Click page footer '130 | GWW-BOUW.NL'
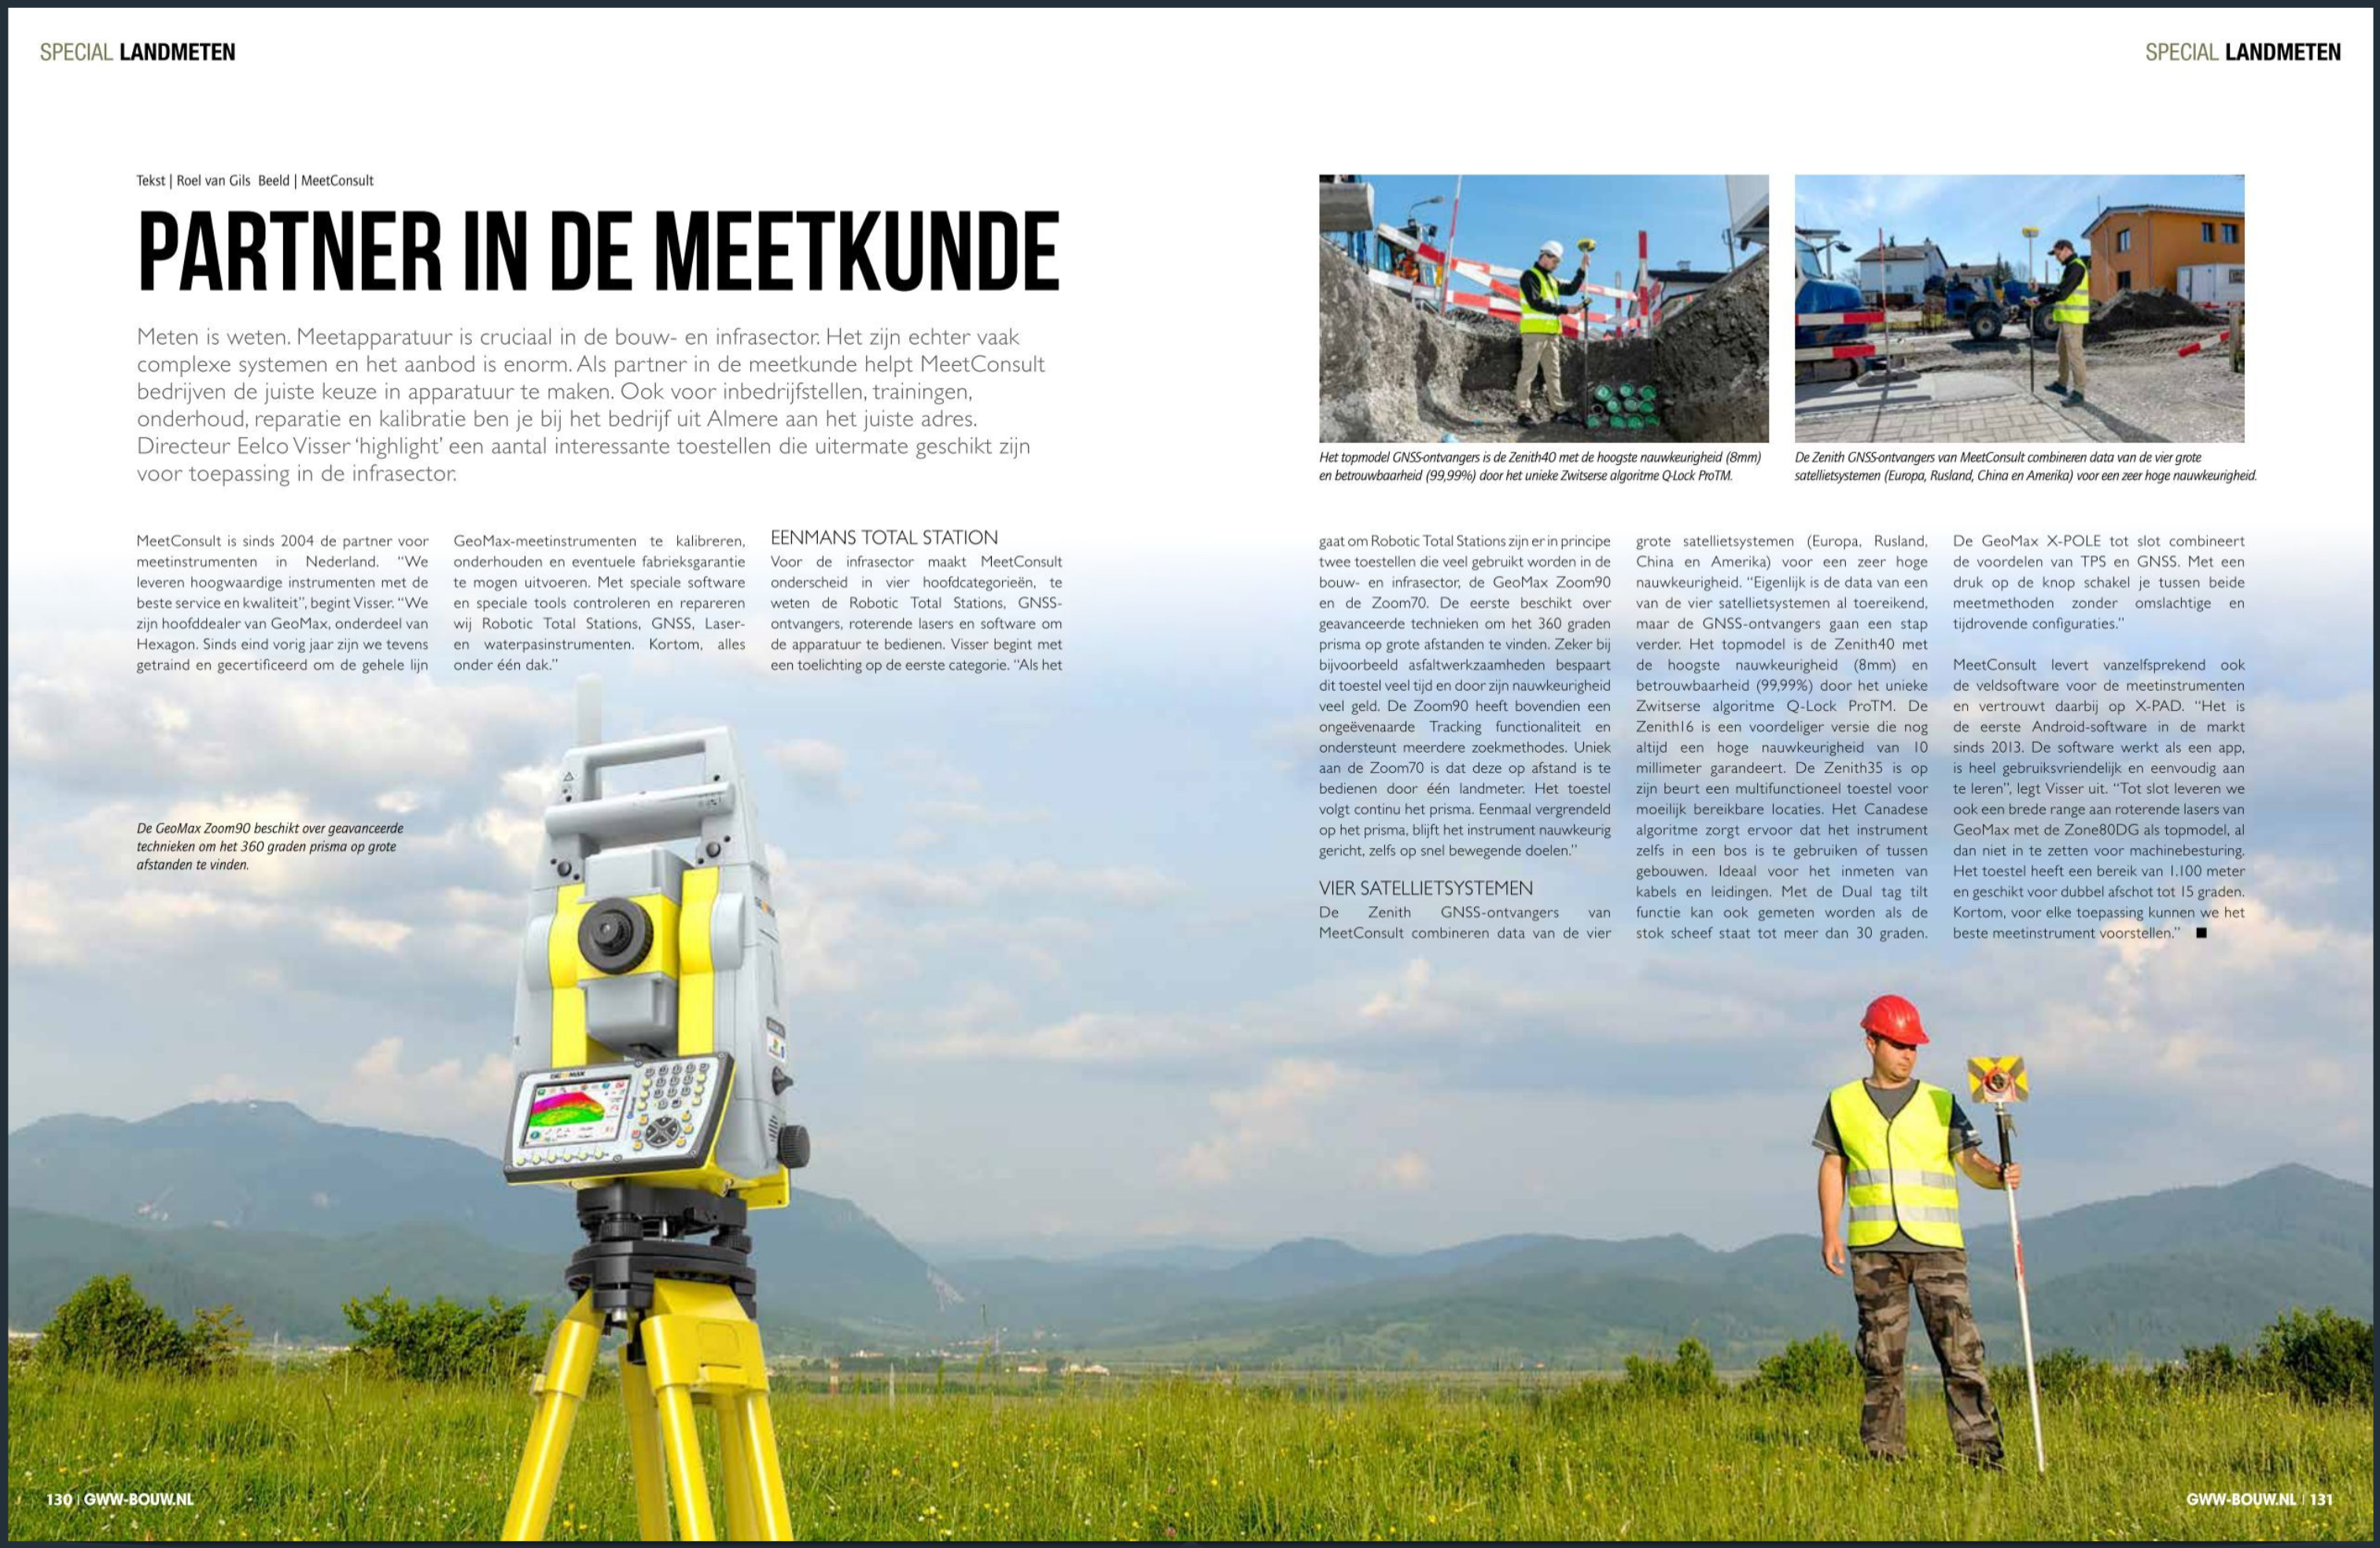 [x=120, y=1499]
